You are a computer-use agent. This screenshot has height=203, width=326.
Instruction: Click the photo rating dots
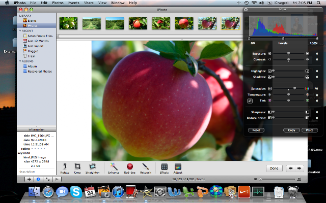pos(38,149)
